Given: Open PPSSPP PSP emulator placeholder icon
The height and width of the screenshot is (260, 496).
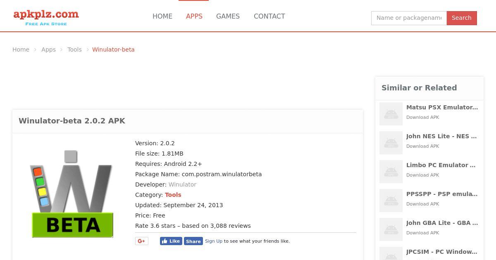Looking at the screenshot, I should 391,201.
